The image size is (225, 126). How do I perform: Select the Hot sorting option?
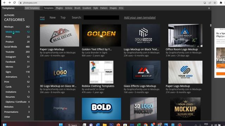(42, 17)
